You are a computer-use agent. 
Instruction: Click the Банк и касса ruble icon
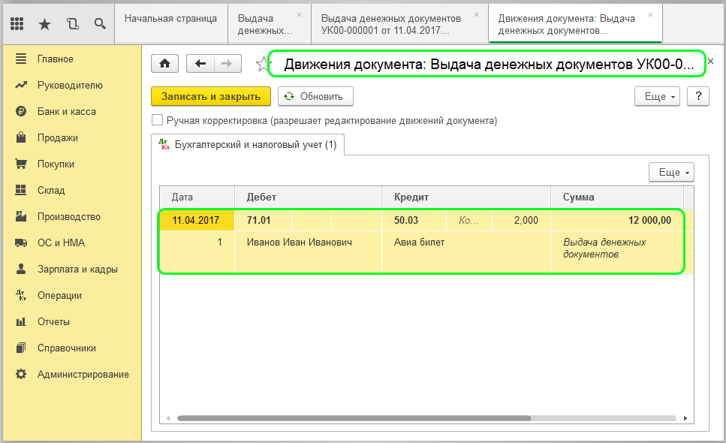21,112
